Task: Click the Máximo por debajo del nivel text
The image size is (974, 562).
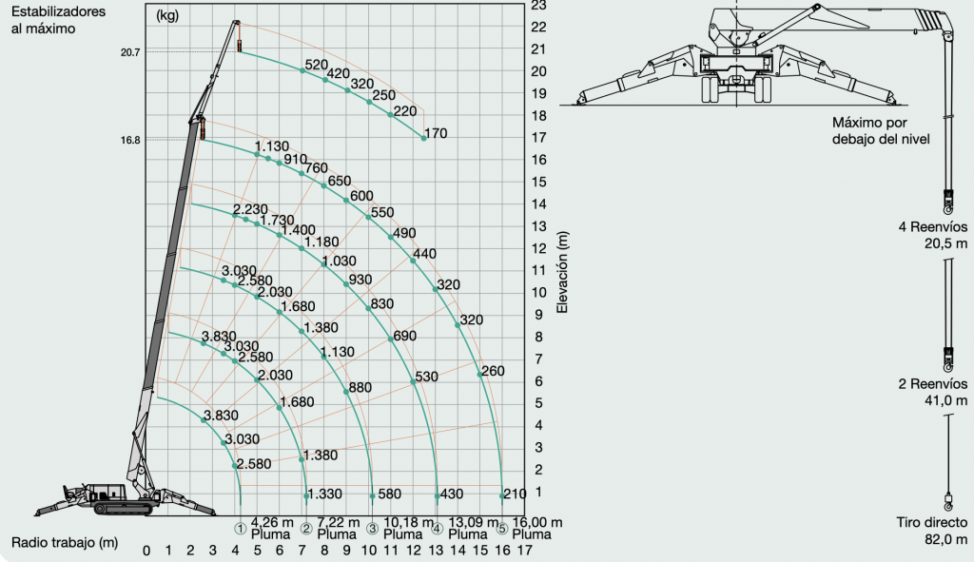Action: (x=881, y=131)
